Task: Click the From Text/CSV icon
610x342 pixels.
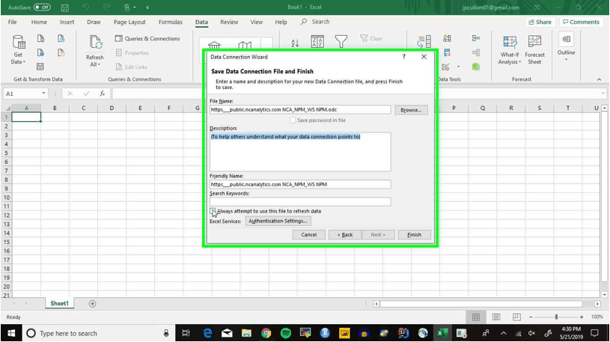Action: [x=40, y=38]
